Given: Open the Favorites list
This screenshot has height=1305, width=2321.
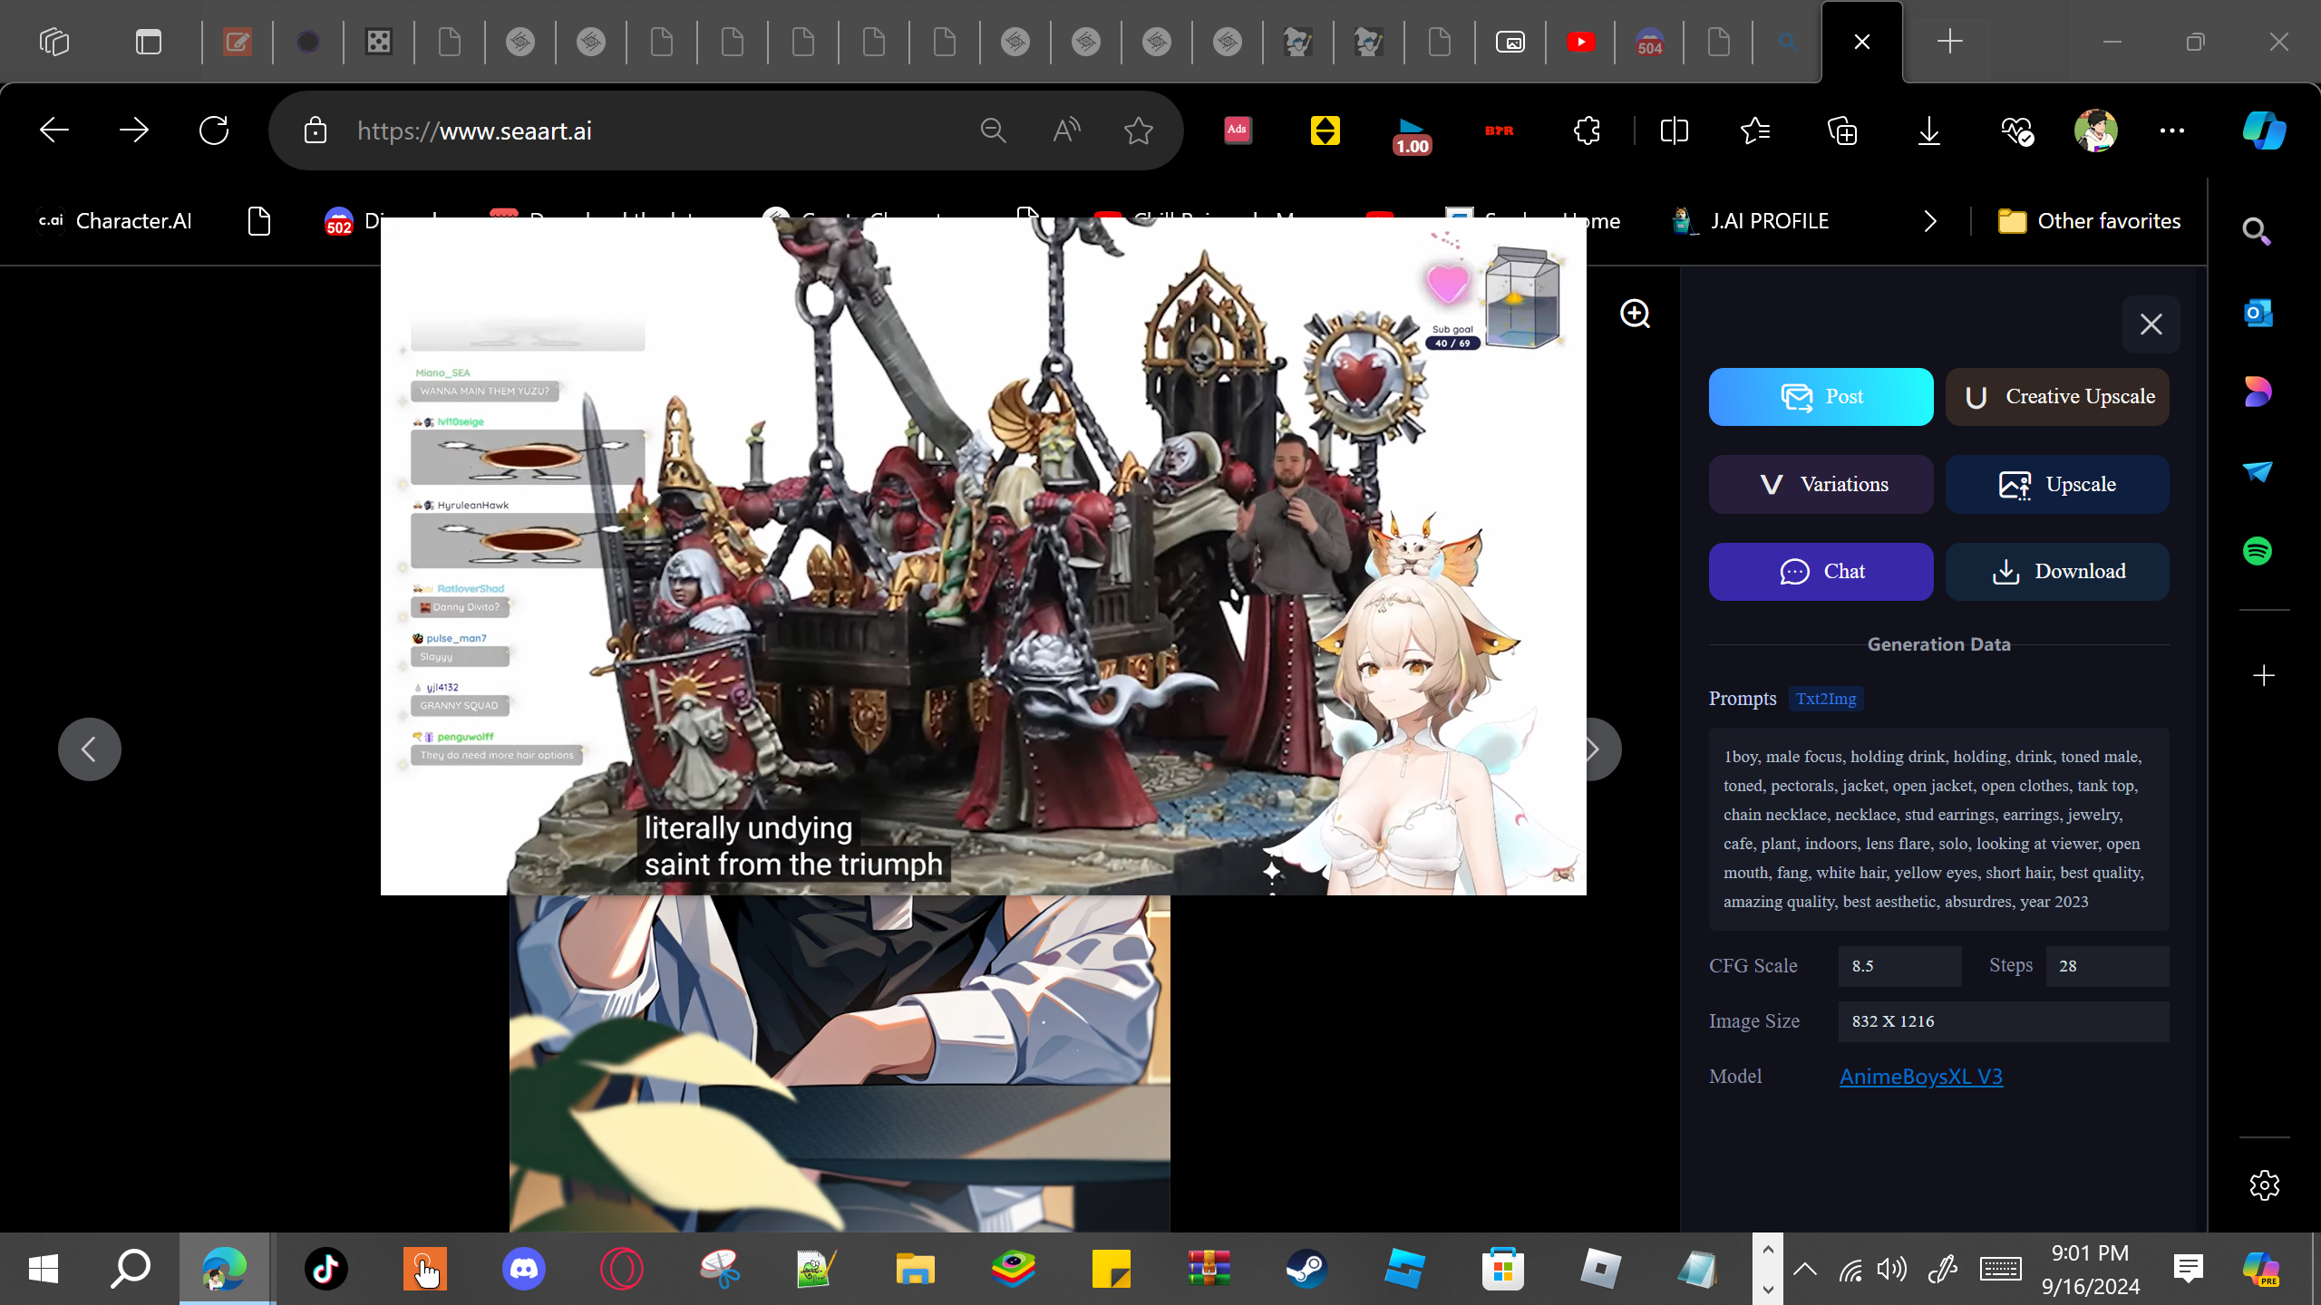Looking at the screenshot, I should point(1755,130).
